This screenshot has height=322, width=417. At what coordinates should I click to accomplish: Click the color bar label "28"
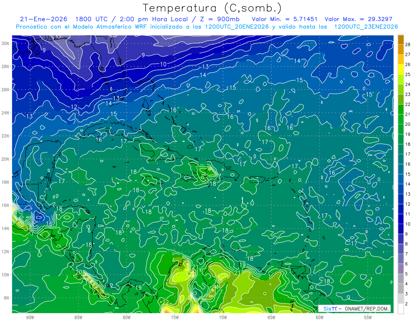click(x=408, y=44)
